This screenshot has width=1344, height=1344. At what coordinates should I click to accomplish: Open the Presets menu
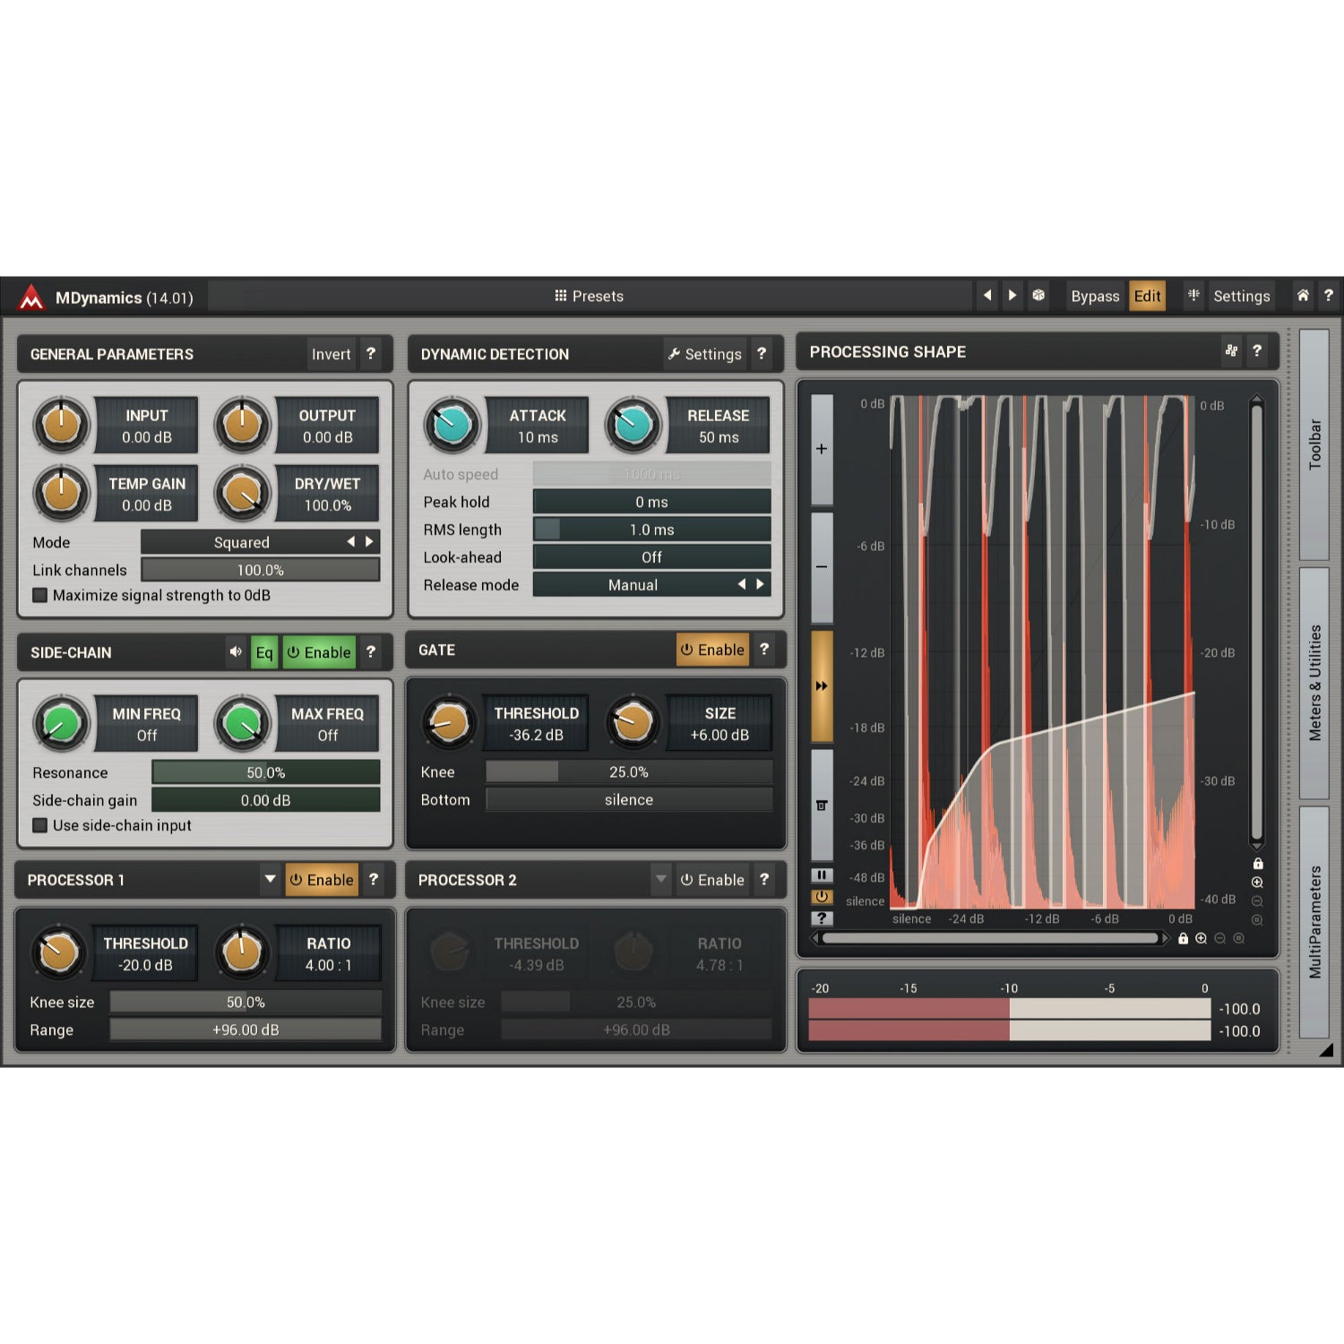tap(589, 296)
